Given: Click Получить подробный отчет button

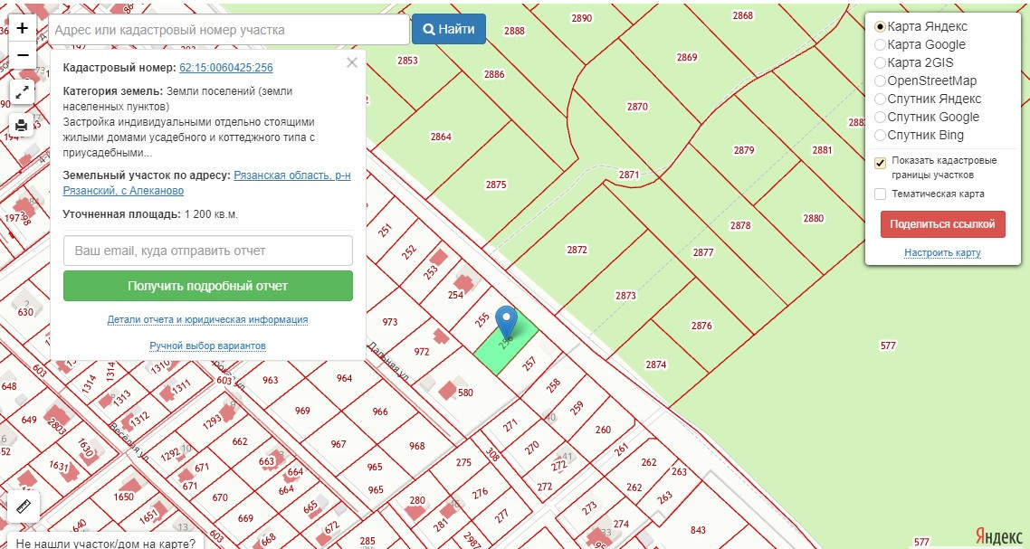Looking at the screenshot, I should point(207,287).
